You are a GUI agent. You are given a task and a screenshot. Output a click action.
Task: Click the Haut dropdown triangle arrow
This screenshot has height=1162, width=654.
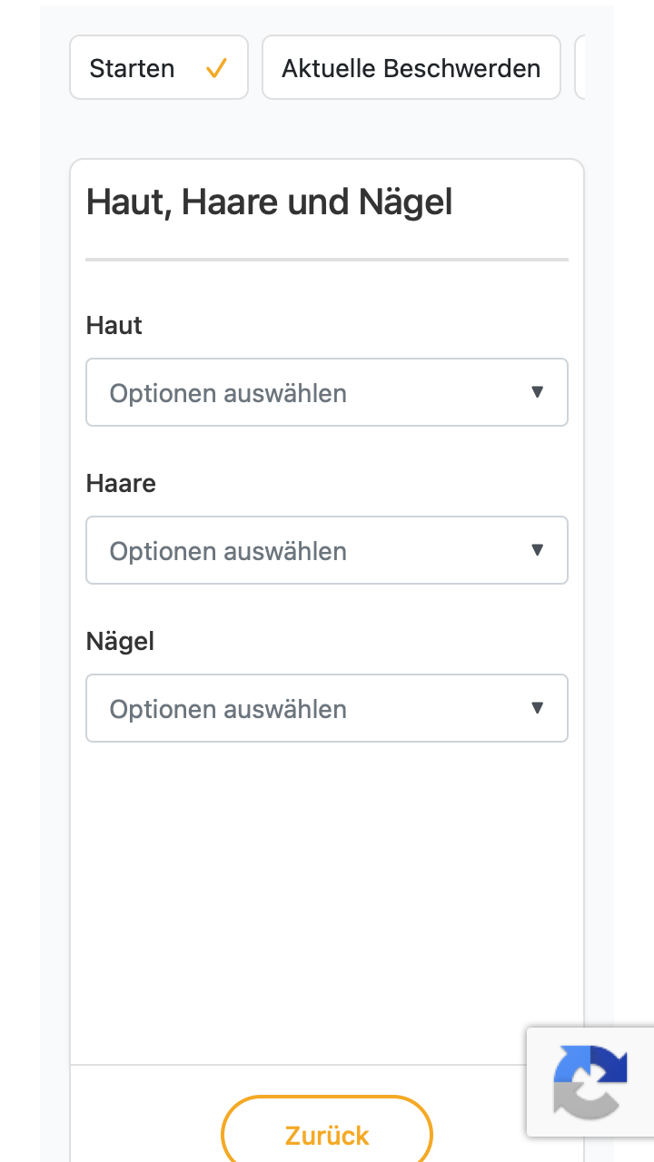coord(537,392)
